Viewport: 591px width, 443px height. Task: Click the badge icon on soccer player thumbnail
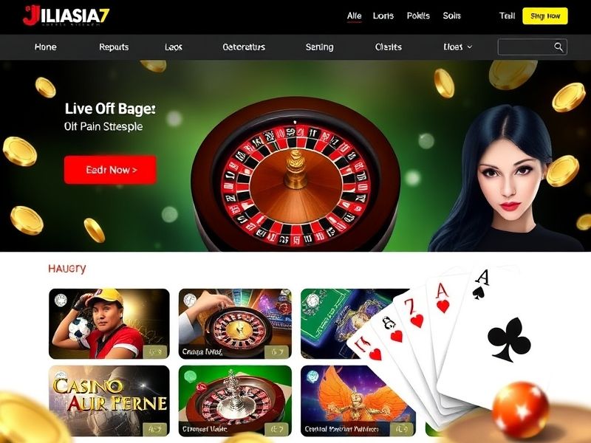61,301
